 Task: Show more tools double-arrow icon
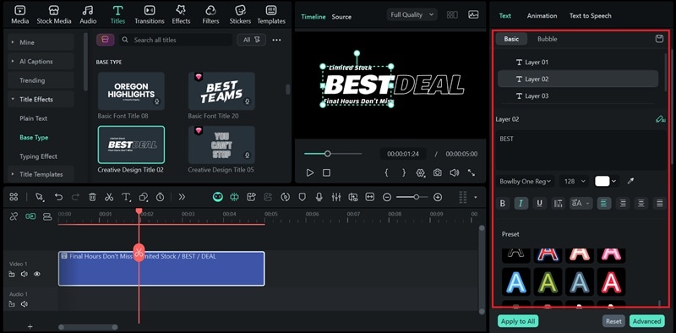click(x=182, y=197)
